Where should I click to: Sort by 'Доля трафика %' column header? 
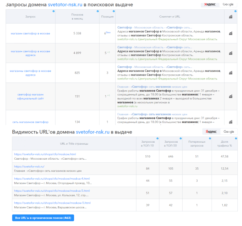[225, 144]
